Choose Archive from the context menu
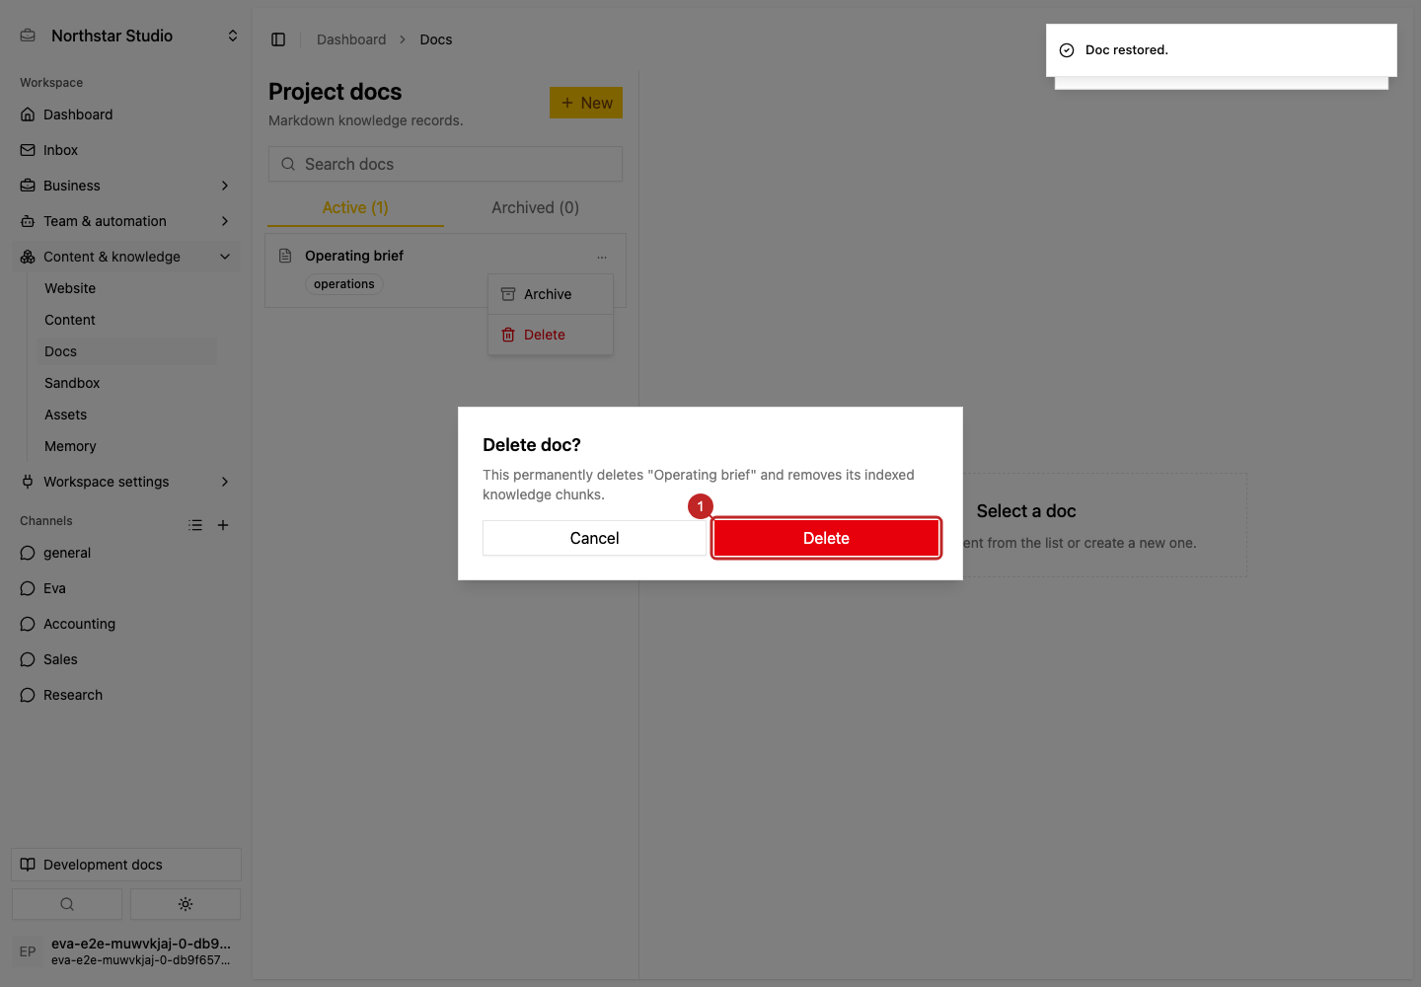Image resolution: width=1421 pixels, height=987 pixels. pos(551,294)
